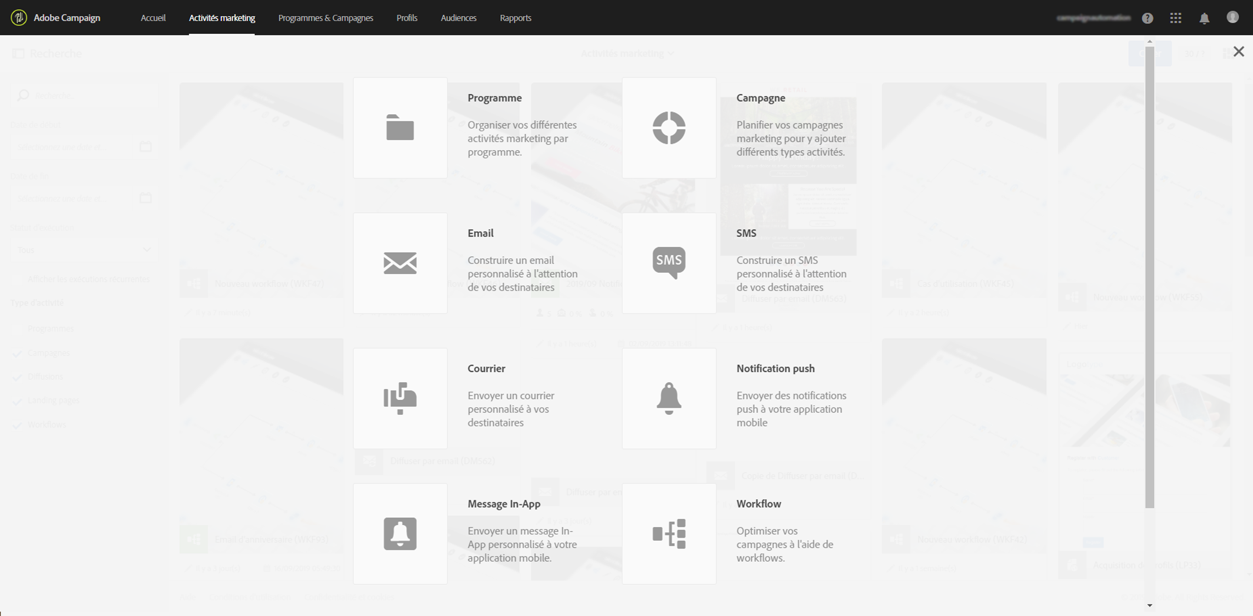Open the help question mark icon
The width and height of the screenshot is (1253, 616).
point(1147,18)
